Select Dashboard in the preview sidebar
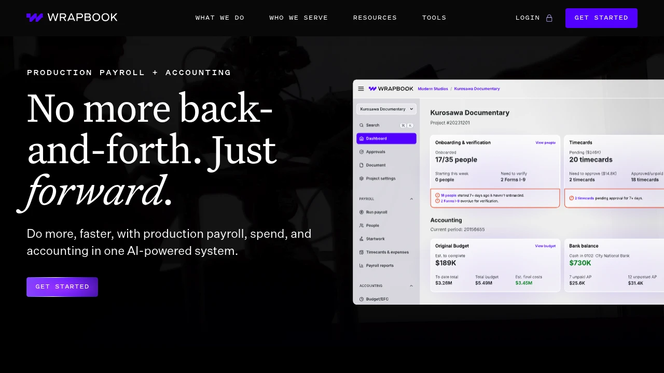This screenshot has height=373, width=664. (x=386, y=139)
